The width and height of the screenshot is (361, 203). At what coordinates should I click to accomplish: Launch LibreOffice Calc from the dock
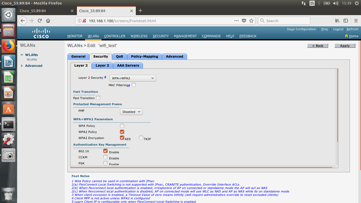click(8, 77)
